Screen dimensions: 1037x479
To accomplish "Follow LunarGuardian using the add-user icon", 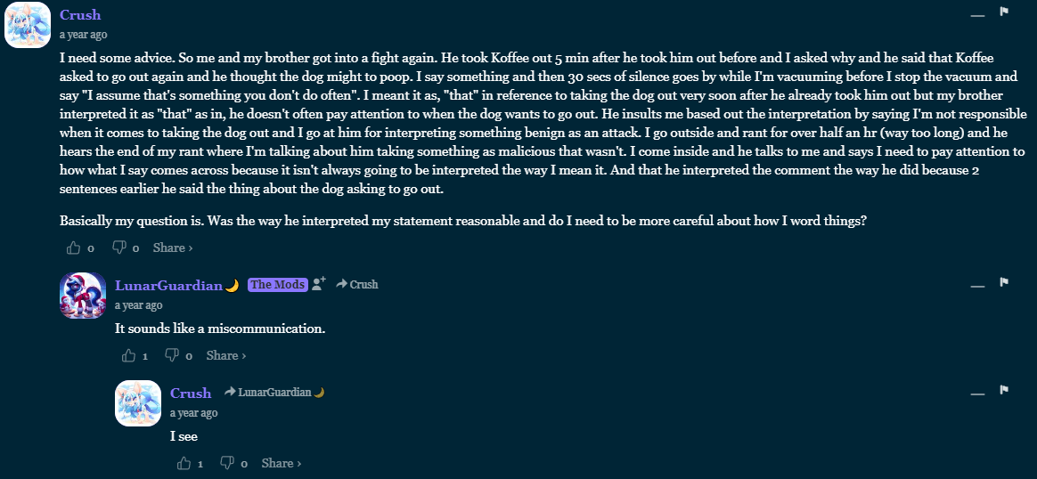I will point(319,284).
